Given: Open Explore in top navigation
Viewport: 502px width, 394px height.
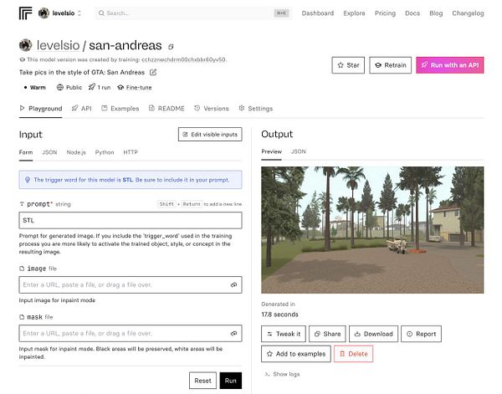Looking at the screenshot, I should (x=354, y=13).
